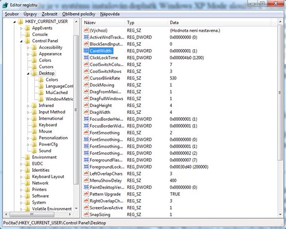Collapse the Control Panel key arrow
Screen dimensions: 286x229
coord(21,41)
